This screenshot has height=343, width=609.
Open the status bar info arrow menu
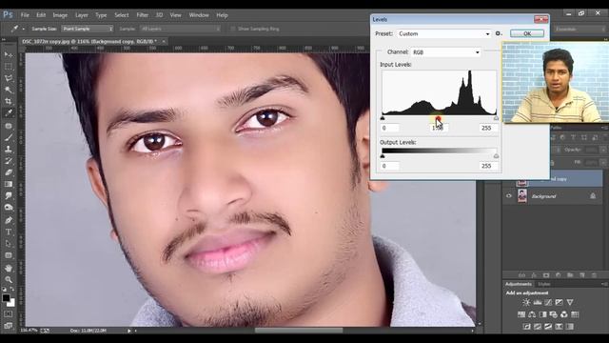[x=129, y=331]
